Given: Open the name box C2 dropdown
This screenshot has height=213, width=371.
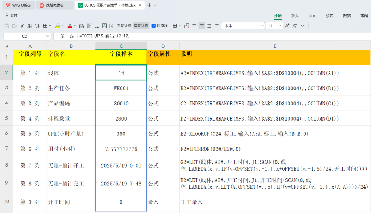Looking at the screenshot, I should [x=47, y=36].
